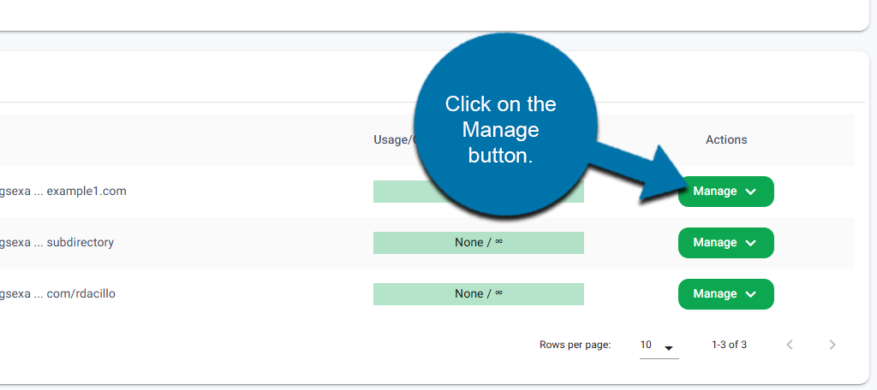Click the Actions column header
Image resolution: width=877 pixels, height=390 pixels.
tap(726, 139)
